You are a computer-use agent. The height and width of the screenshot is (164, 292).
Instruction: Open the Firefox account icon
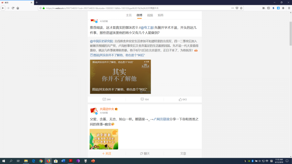[283, 8]
